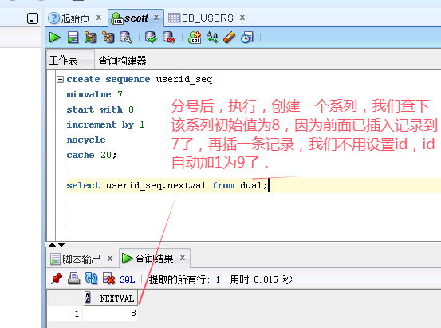Click the 'increment by 1' line
This screenshot has width=441, height=328.
click(x=105, y=124)
